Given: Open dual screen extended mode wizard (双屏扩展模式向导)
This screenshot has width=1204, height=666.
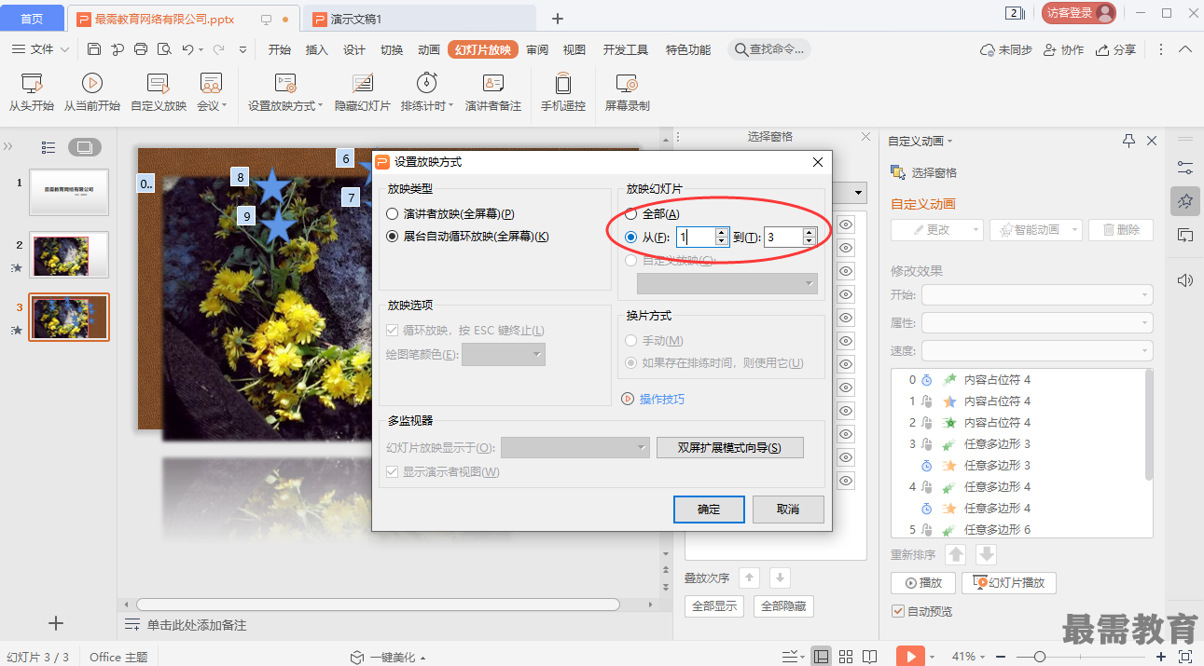Looking at the screenshot, I should pos(729,448).
